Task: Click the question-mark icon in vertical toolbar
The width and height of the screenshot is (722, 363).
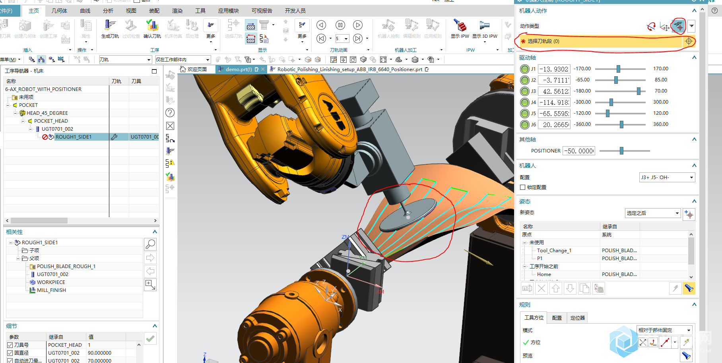Action: point(170,113)
